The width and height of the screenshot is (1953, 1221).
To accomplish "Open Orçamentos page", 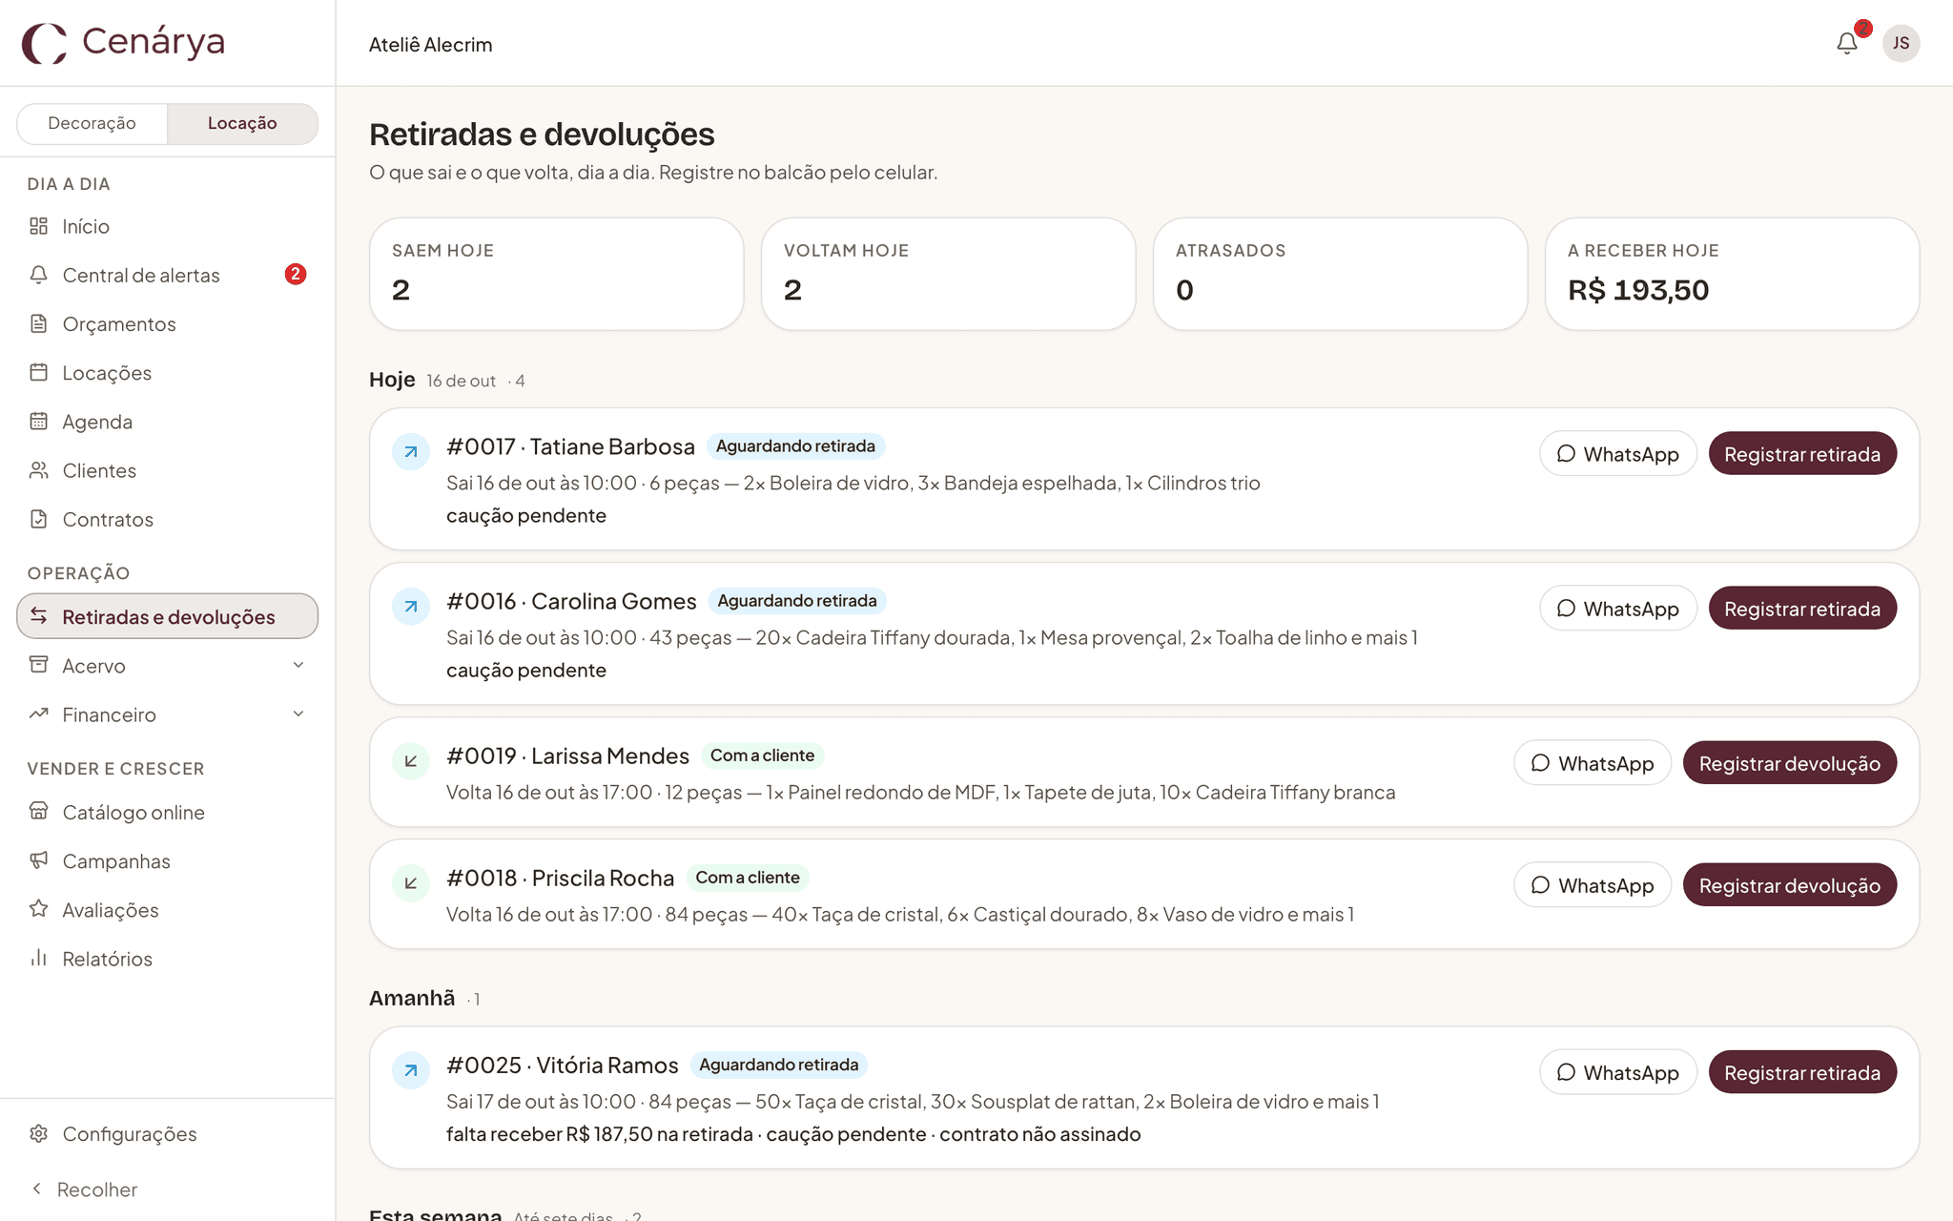I will (168, 324).
